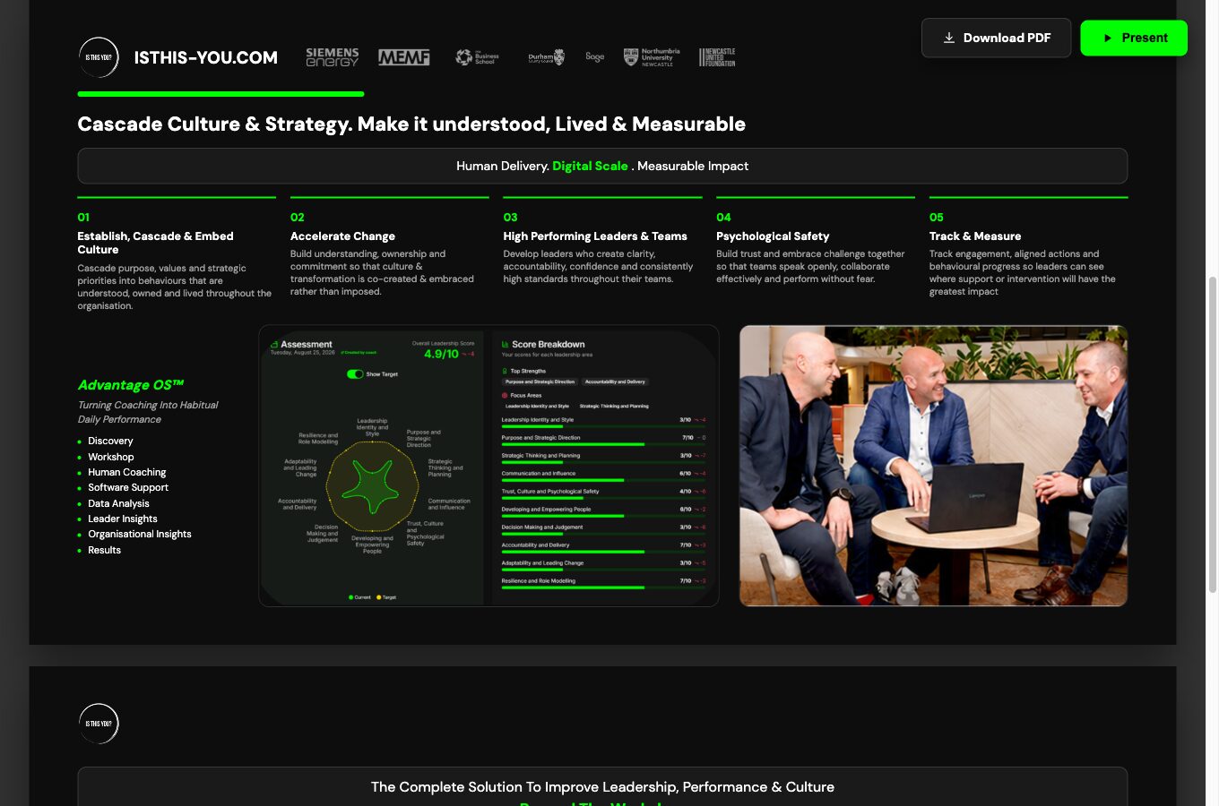Click the page vertical scrollbar

1213,434
